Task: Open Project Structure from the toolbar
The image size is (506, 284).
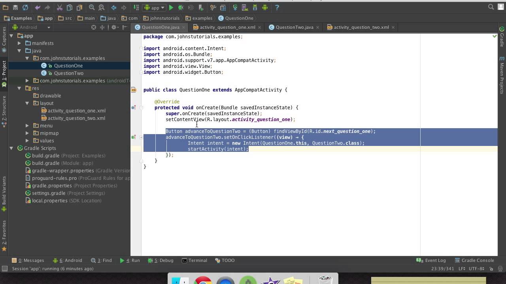Action: pyautogui.click(x=223, y=7)
